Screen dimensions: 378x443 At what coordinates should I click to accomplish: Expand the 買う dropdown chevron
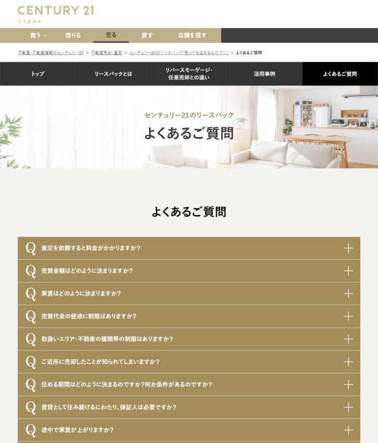(x=45, y=36)
